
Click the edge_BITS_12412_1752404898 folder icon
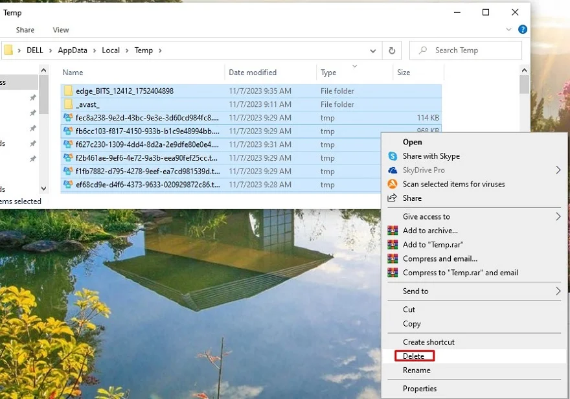68,91
